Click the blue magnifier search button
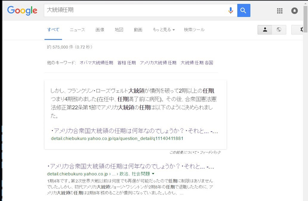Image resolution: width=308 pixels, height=201 pixels. 244,11
